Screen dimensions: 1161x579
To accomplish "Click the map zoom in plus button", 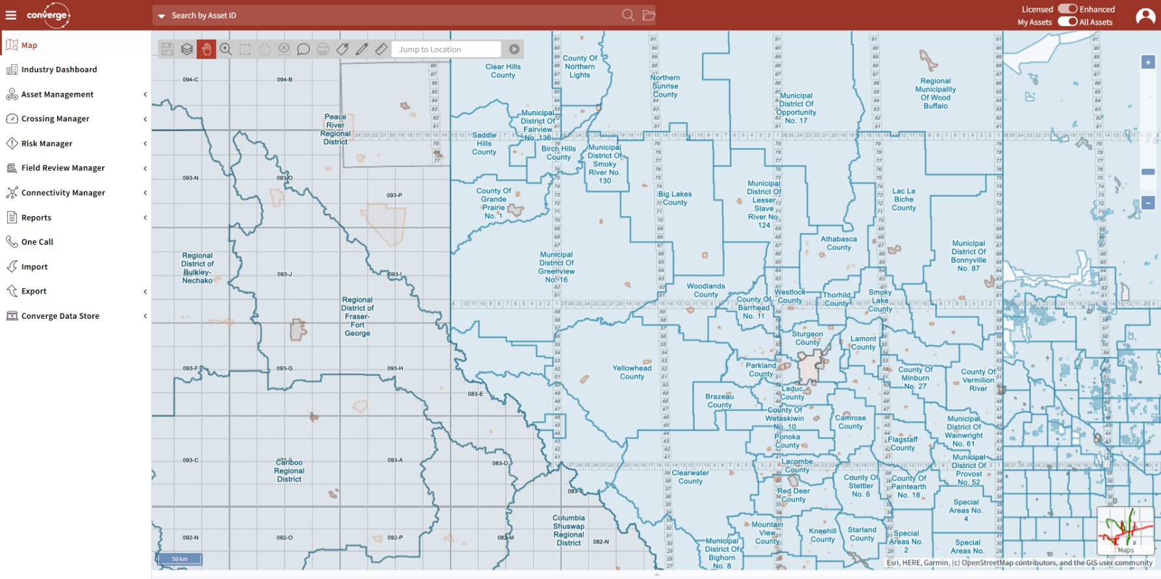I will coord(1148,62).
